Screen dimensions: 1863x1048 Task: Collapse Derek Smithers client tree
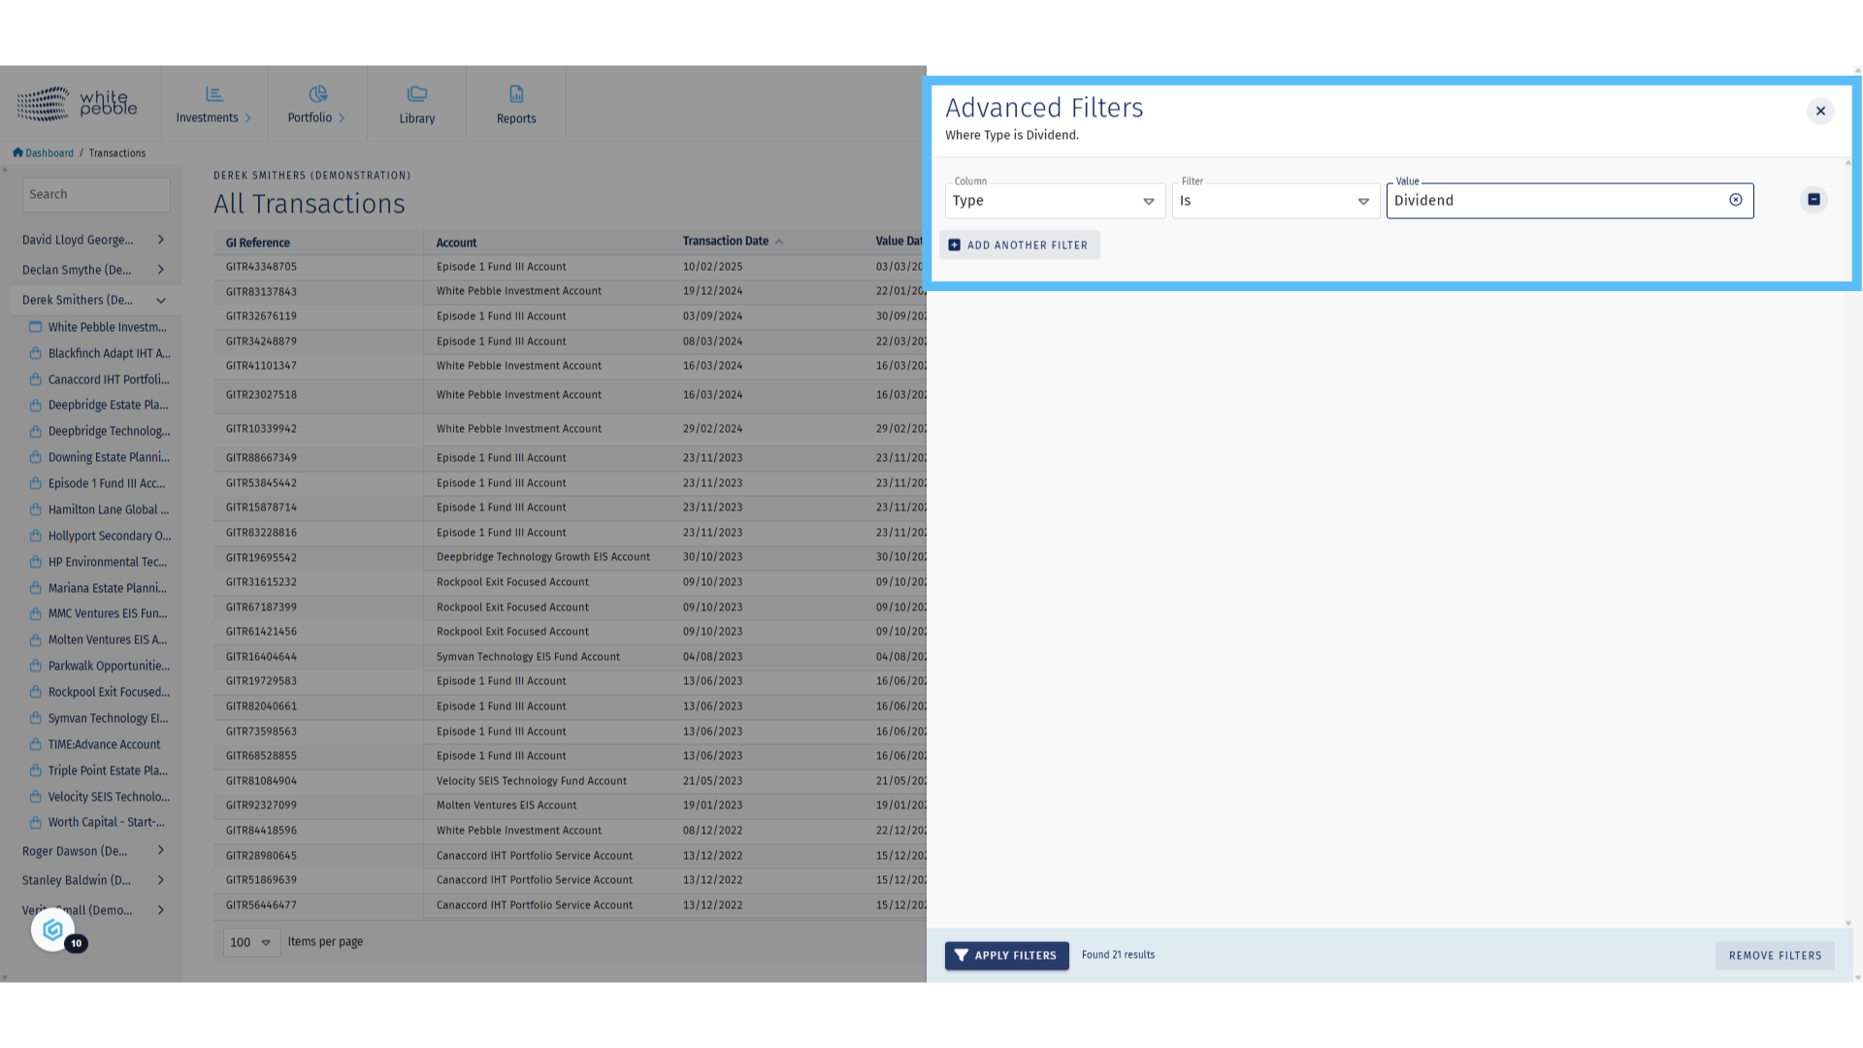(x=161, y=301)
